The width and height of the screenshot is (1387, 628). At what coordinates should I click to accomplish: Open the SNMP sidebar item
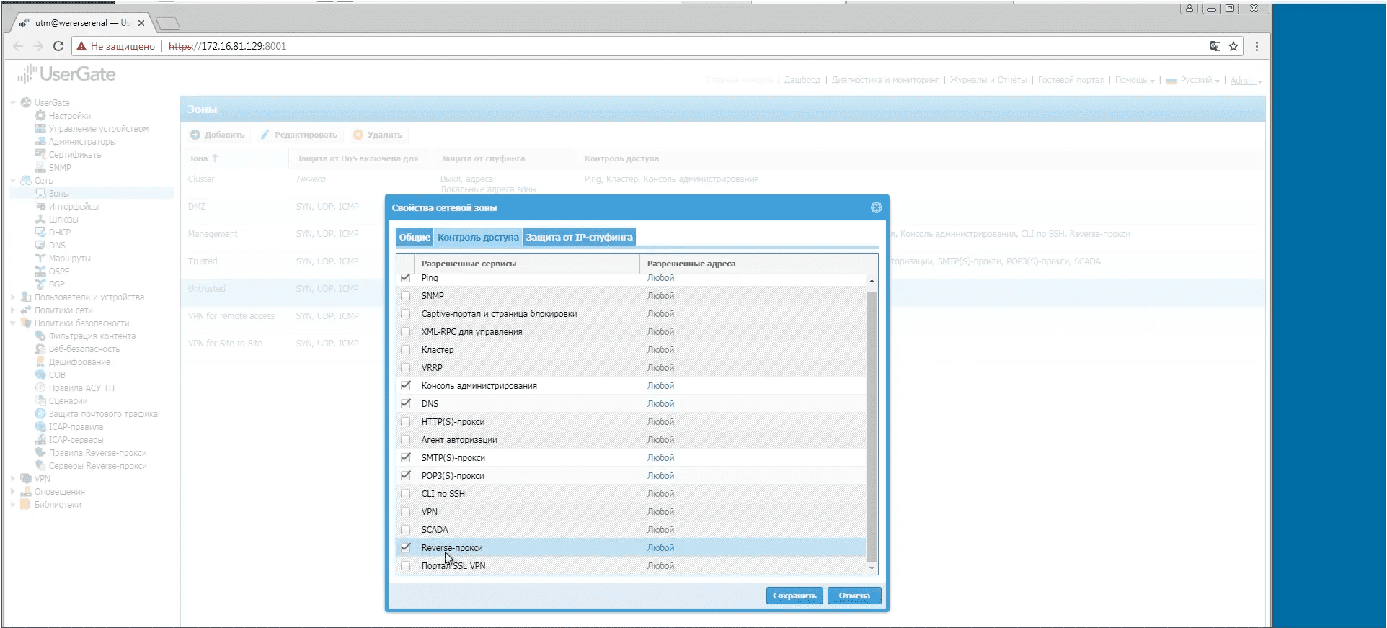(60, 168)
